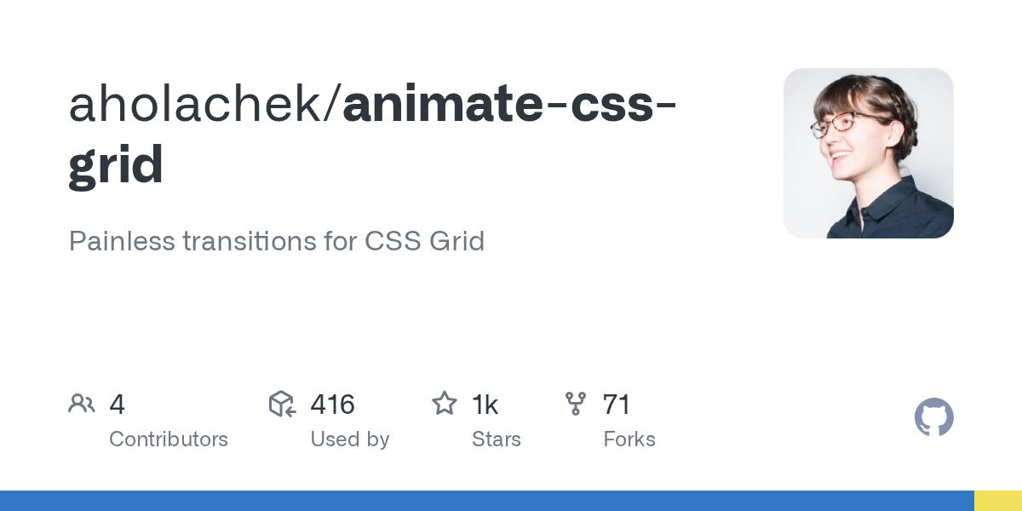Open the GitHub logo icon
This screenshot has height=511, width=1022.
click(x=934, y=417)
